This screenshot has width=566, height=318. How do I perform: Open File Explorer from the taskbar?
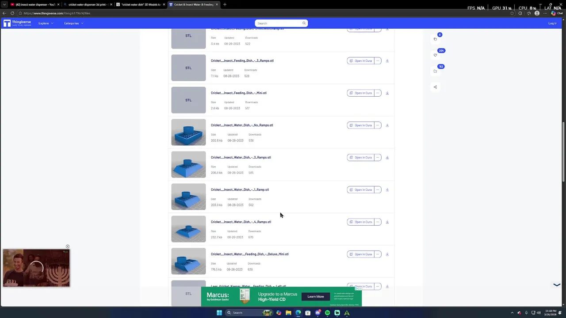(x=288, y=313)
